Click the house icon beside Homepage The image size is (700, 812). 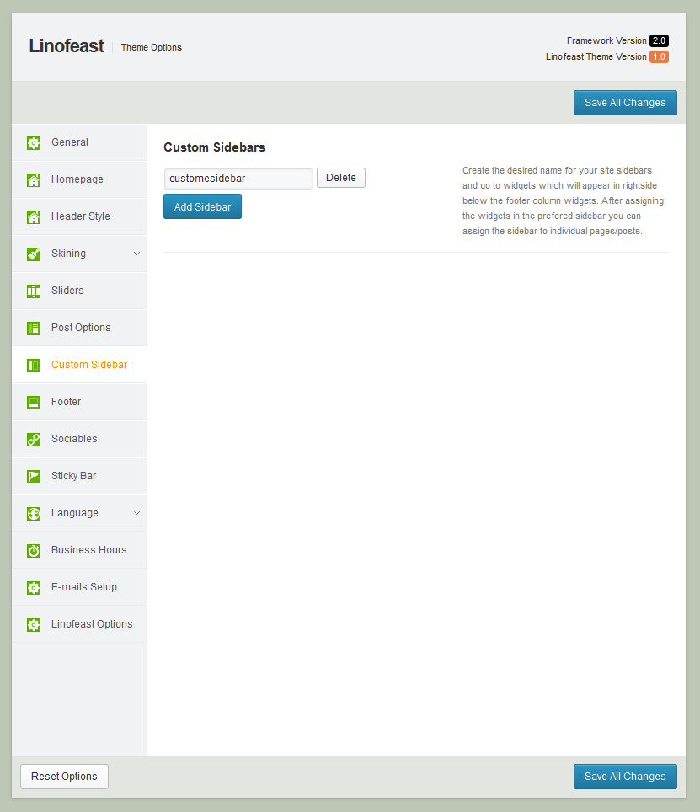tap(34, 180)
